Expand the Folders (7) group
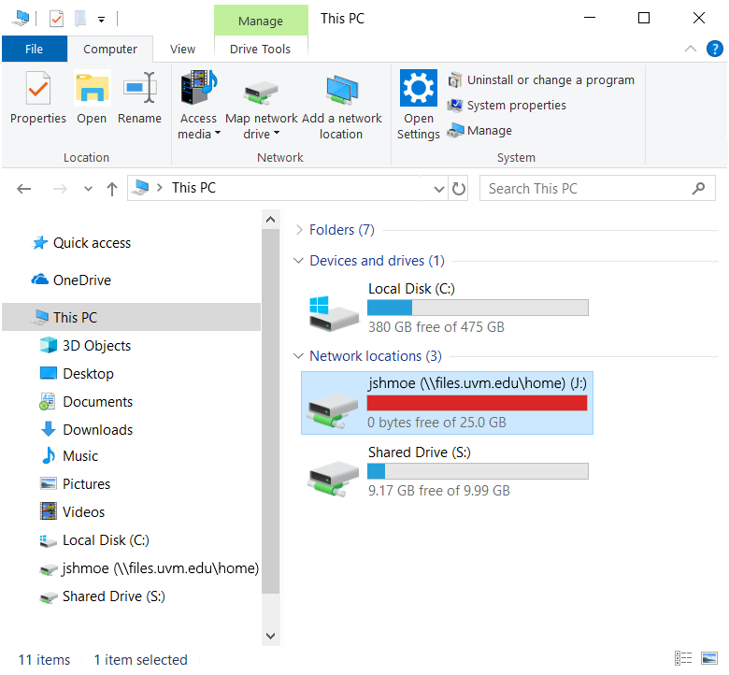This screenshot has height=675, width=729. pos(299,230)
